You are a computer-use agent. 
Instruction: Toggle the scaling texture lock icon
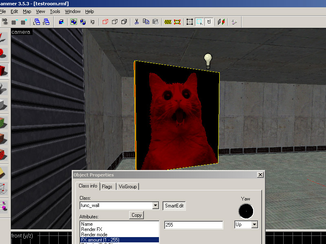tap(221, 22)
